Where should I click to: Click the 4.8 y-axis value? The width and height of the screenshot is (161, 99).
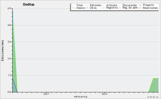pos(9,25)
